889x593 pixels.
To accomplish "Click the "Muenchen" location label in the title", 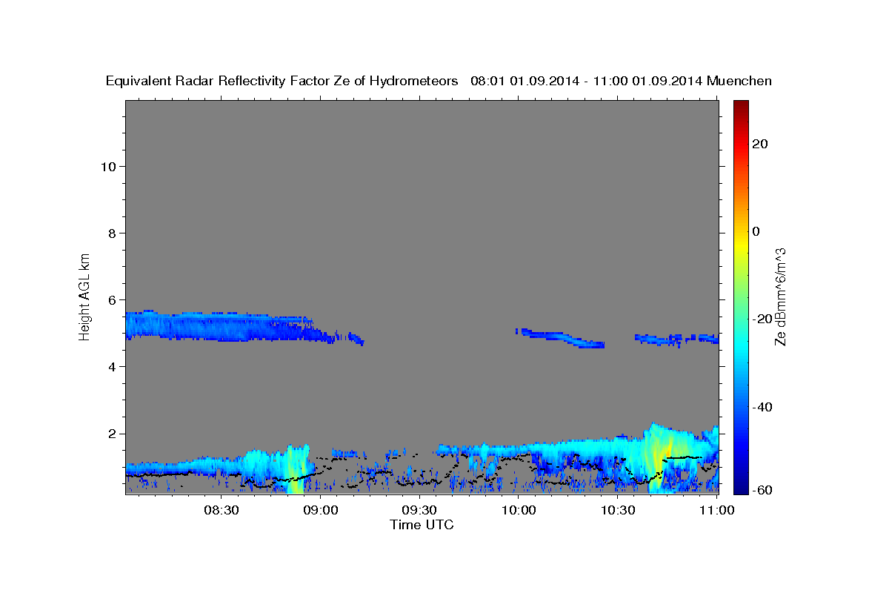I will point(739,82).
